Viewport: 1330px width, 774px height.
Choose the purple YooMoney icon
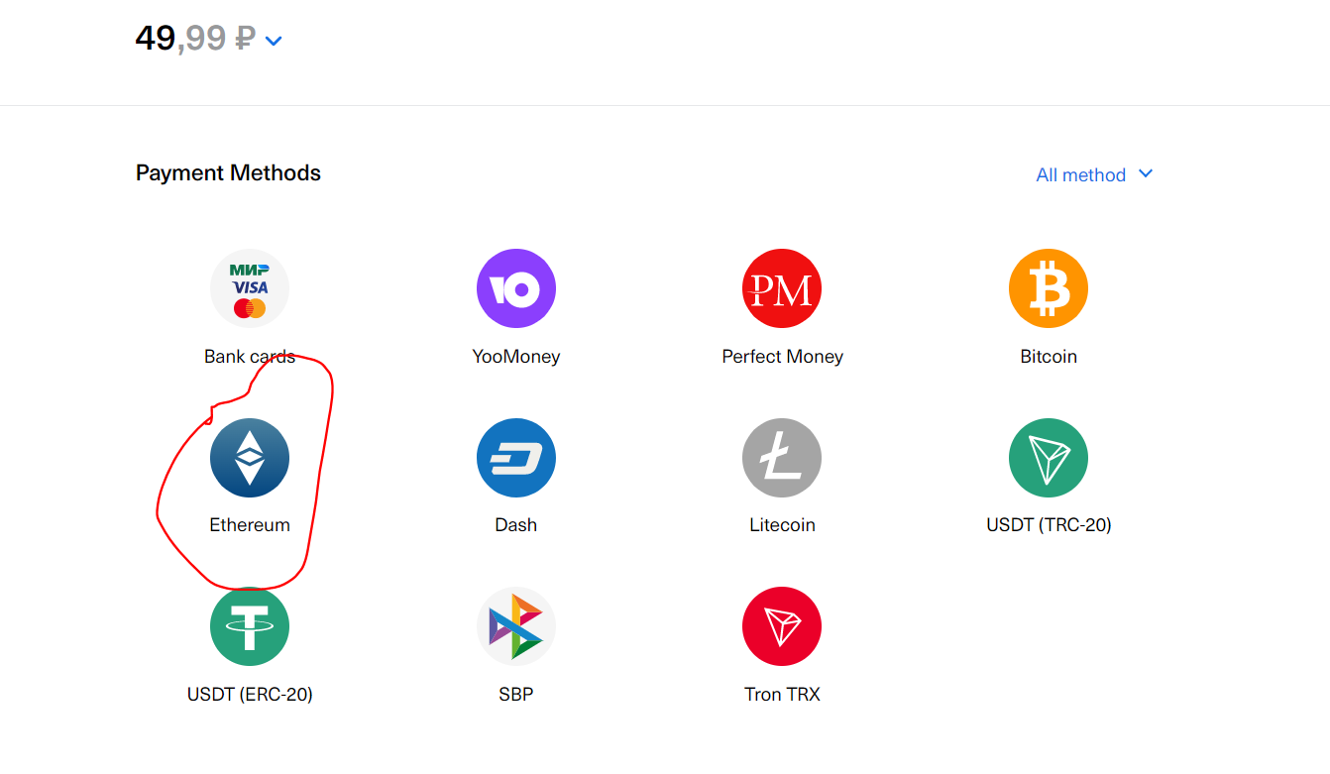pyautogui.click(x=516, y=288)
